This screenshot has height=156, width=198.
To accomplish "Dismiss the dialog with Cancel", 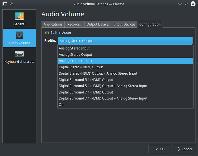I will 184,149.
